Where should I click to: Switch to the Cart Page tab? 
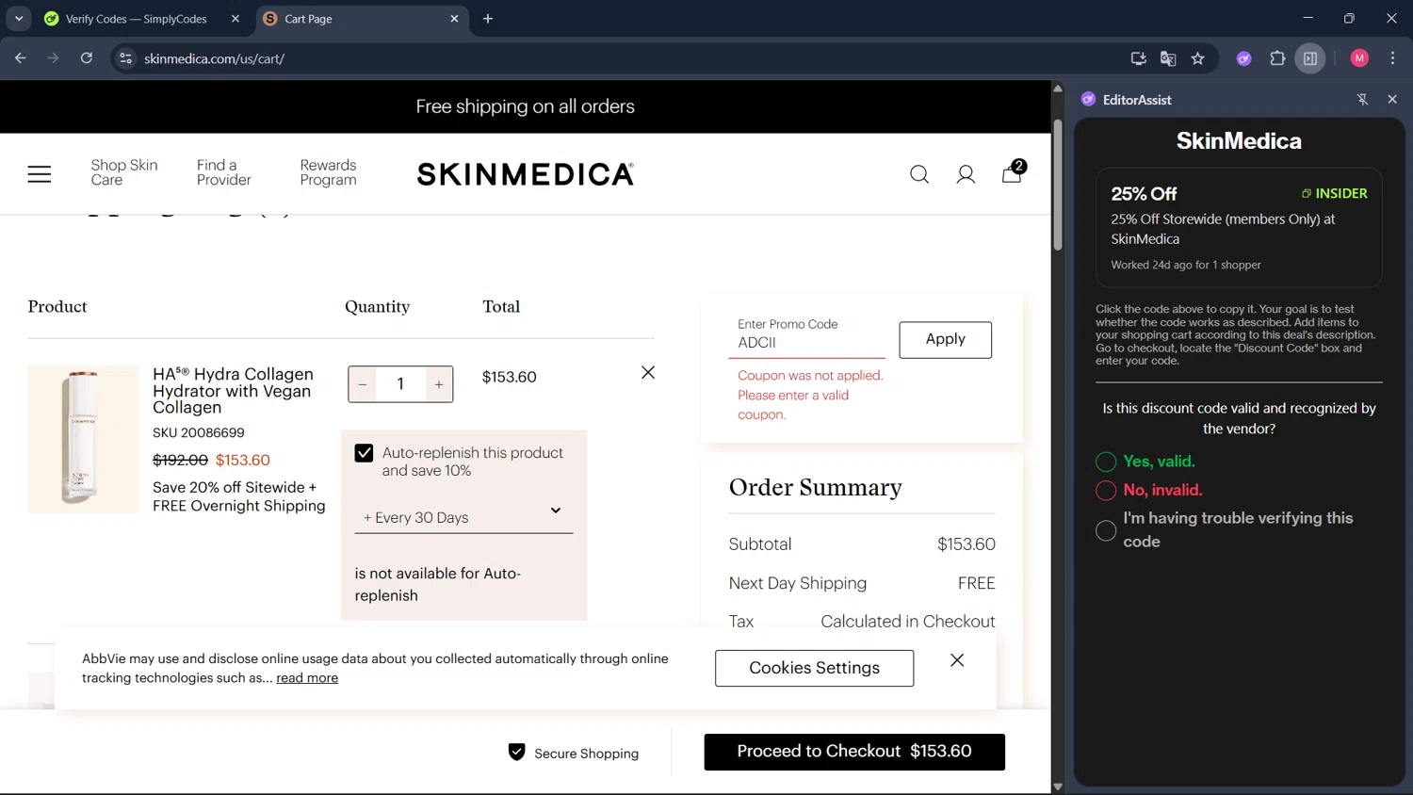click(361, 19)
